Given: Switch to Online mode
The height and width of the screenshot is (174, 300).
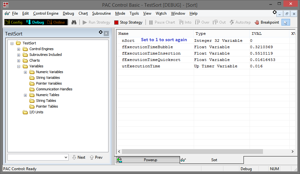Looking at the screenshot, I should [x=56, y=22].
